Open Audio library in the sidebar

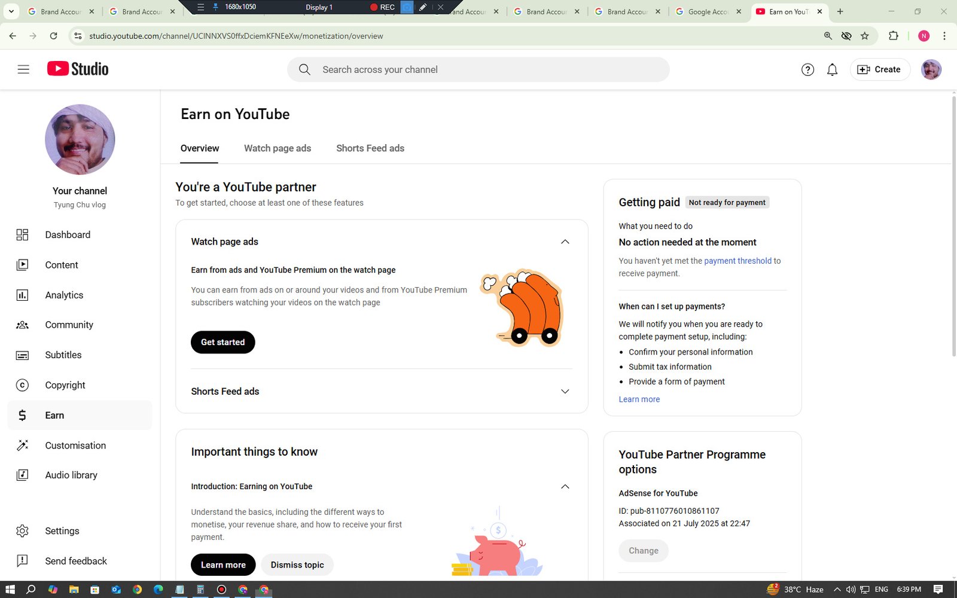point(80,475)
